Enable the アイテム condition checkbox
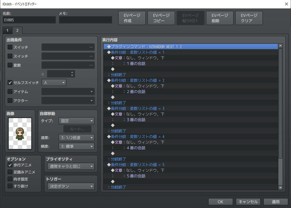Viewport: 291px width, 208px height. coord(10,91)
